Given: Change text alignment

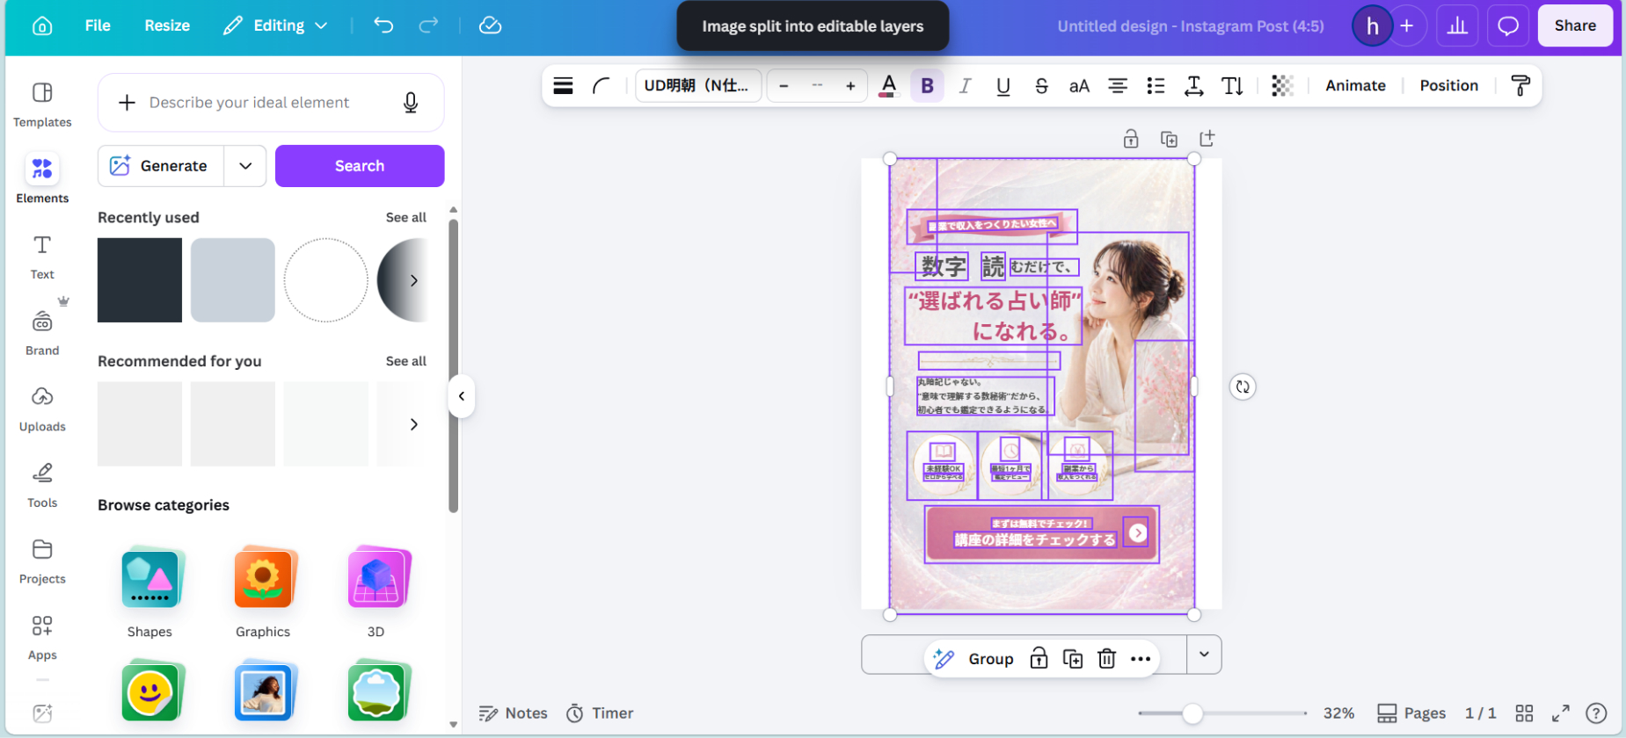Looking at the screenshot, I should (x=1118, y=85).
